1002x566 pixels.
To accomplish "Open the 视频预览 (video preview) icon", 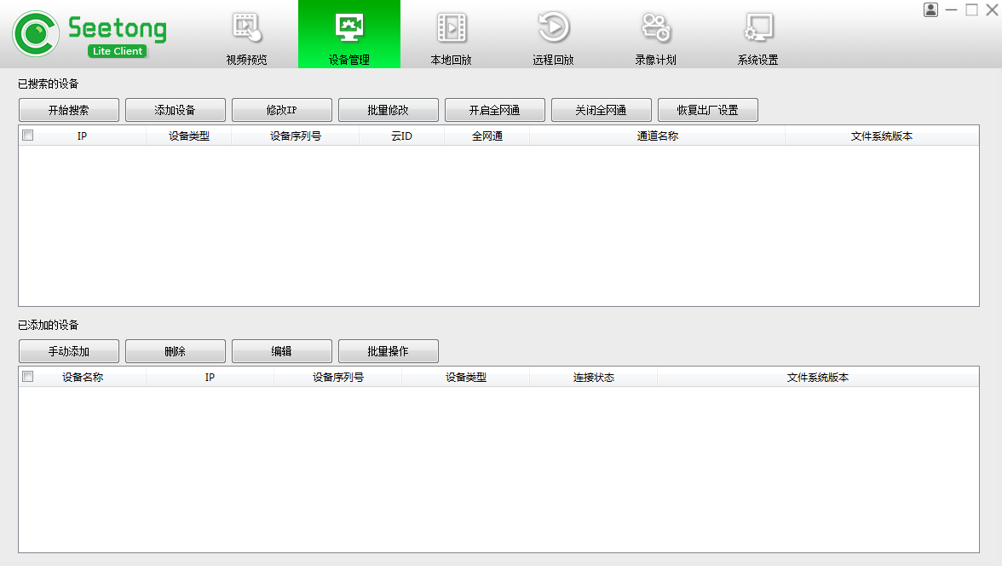I will pos(246,34).
